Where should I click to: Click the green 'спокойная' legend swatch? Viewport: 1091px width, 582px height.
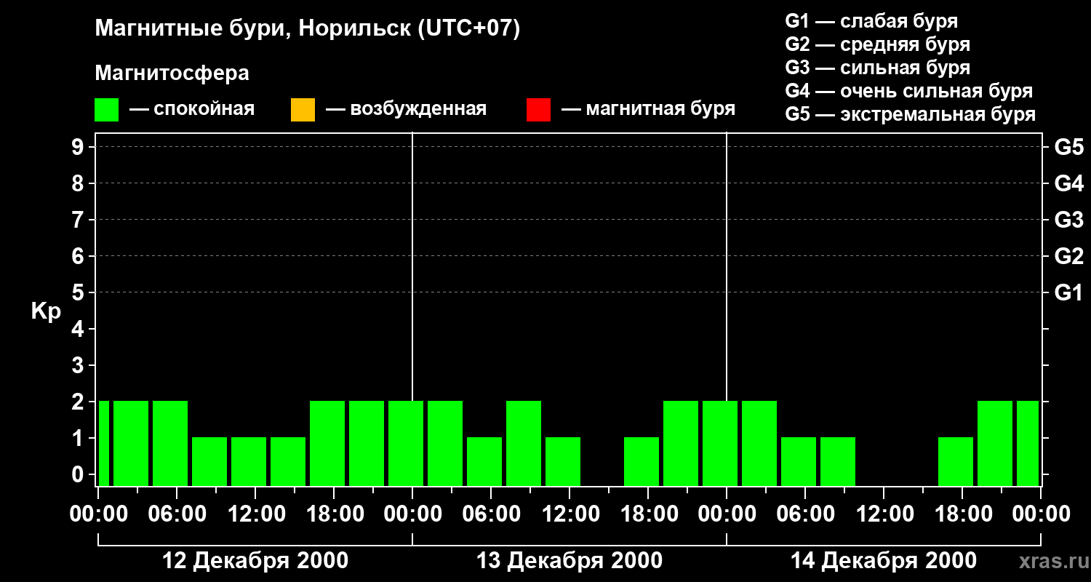tap(107, 110)
